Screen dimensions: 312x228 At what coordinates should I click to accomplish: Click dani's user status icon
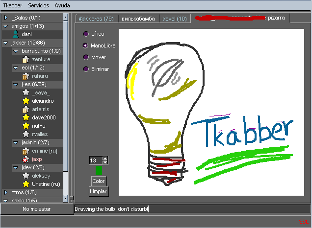click(x=16, y=34)
